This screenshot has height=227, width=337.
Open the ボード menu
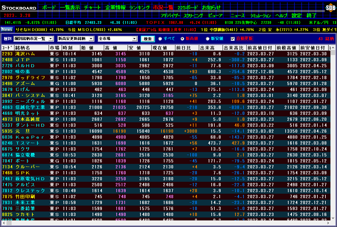pyautogui.click(x=49, y=7)
